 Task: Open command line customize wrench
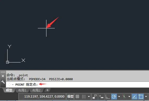[3, 82]
